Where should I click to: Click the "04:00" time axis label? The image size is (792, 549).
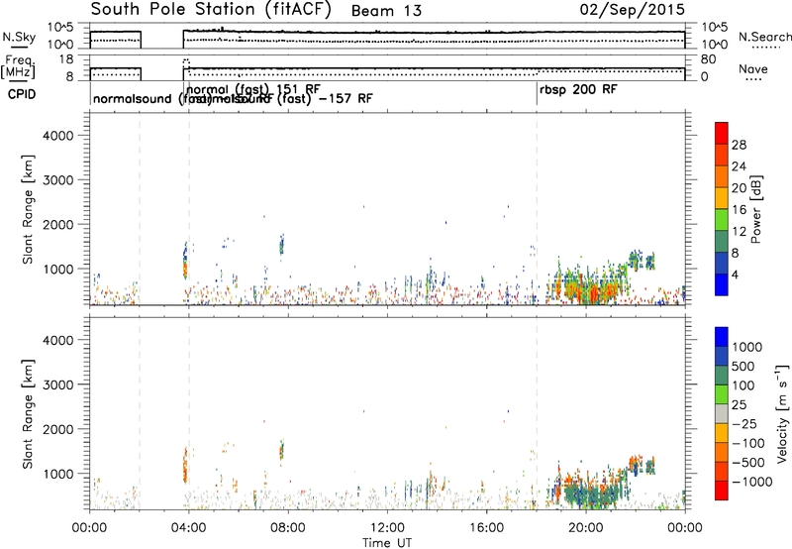click(188, 528)
